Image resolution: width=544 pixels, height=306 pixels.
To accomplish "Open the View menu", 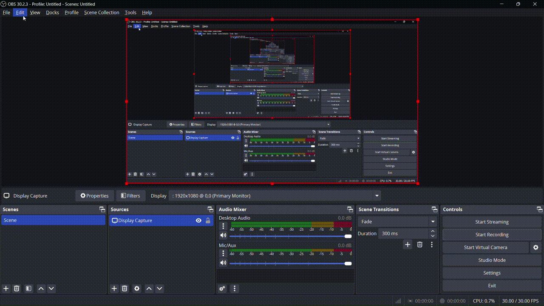I will [35, 12].
